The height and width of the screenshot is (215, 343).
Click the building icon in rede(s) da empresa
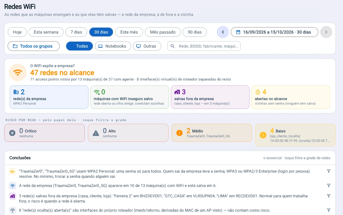[16, 92]
